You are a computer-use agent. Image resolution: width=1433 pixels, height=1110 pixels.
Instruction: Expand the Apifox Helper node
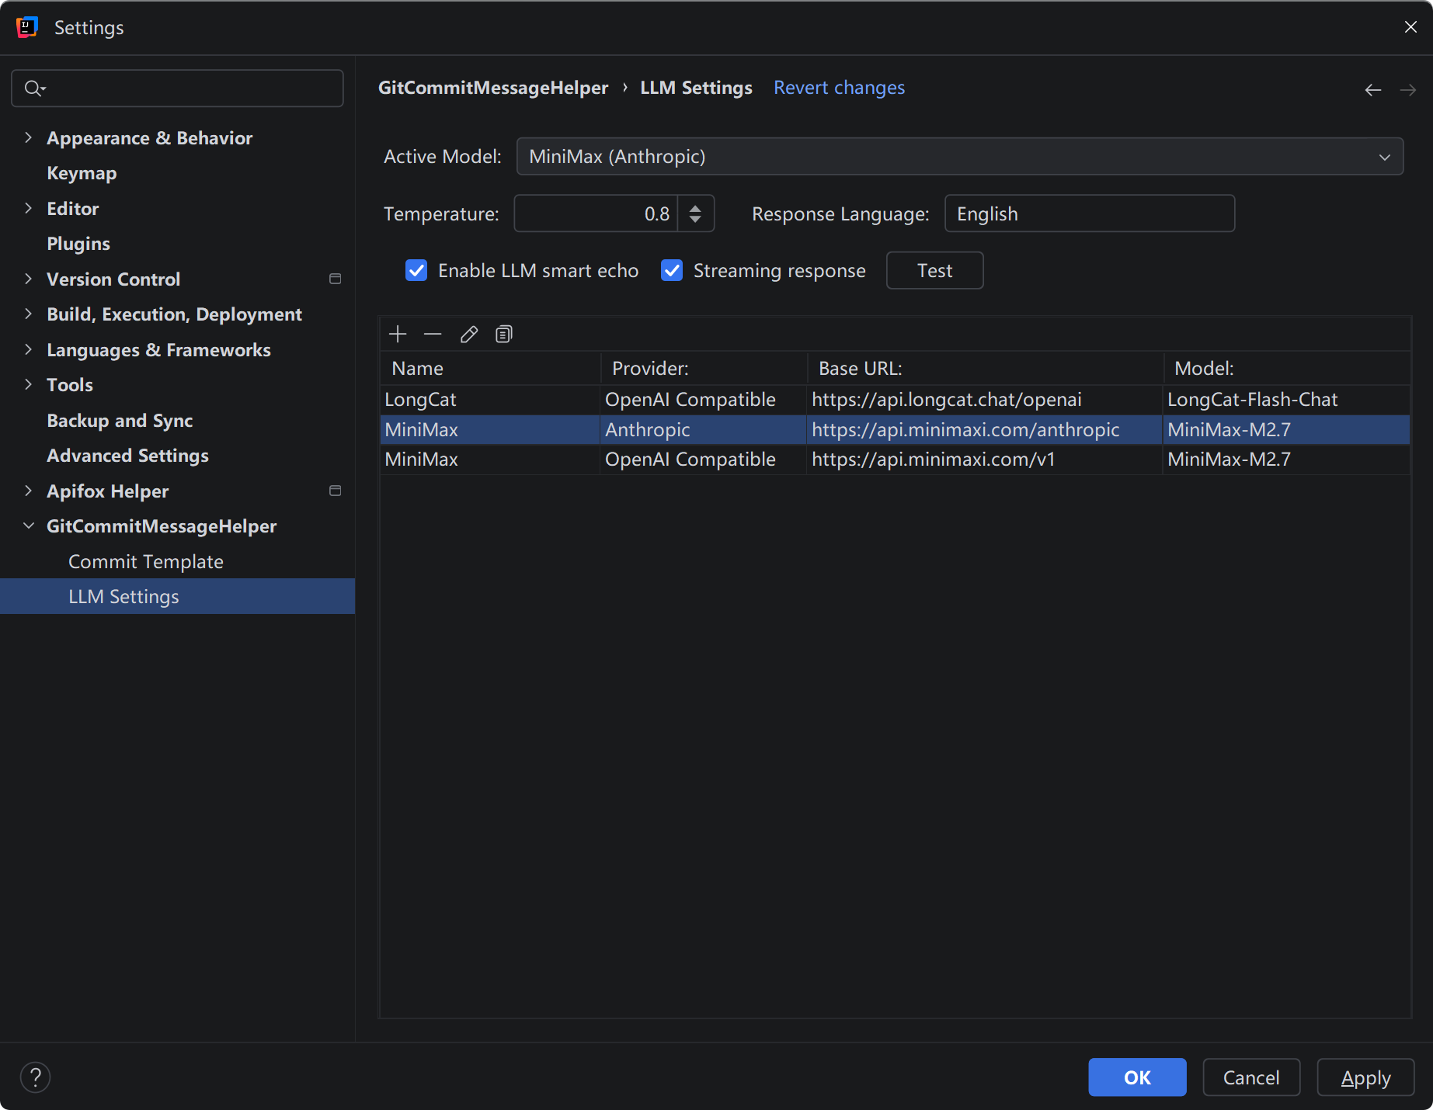tap(29, 491)
